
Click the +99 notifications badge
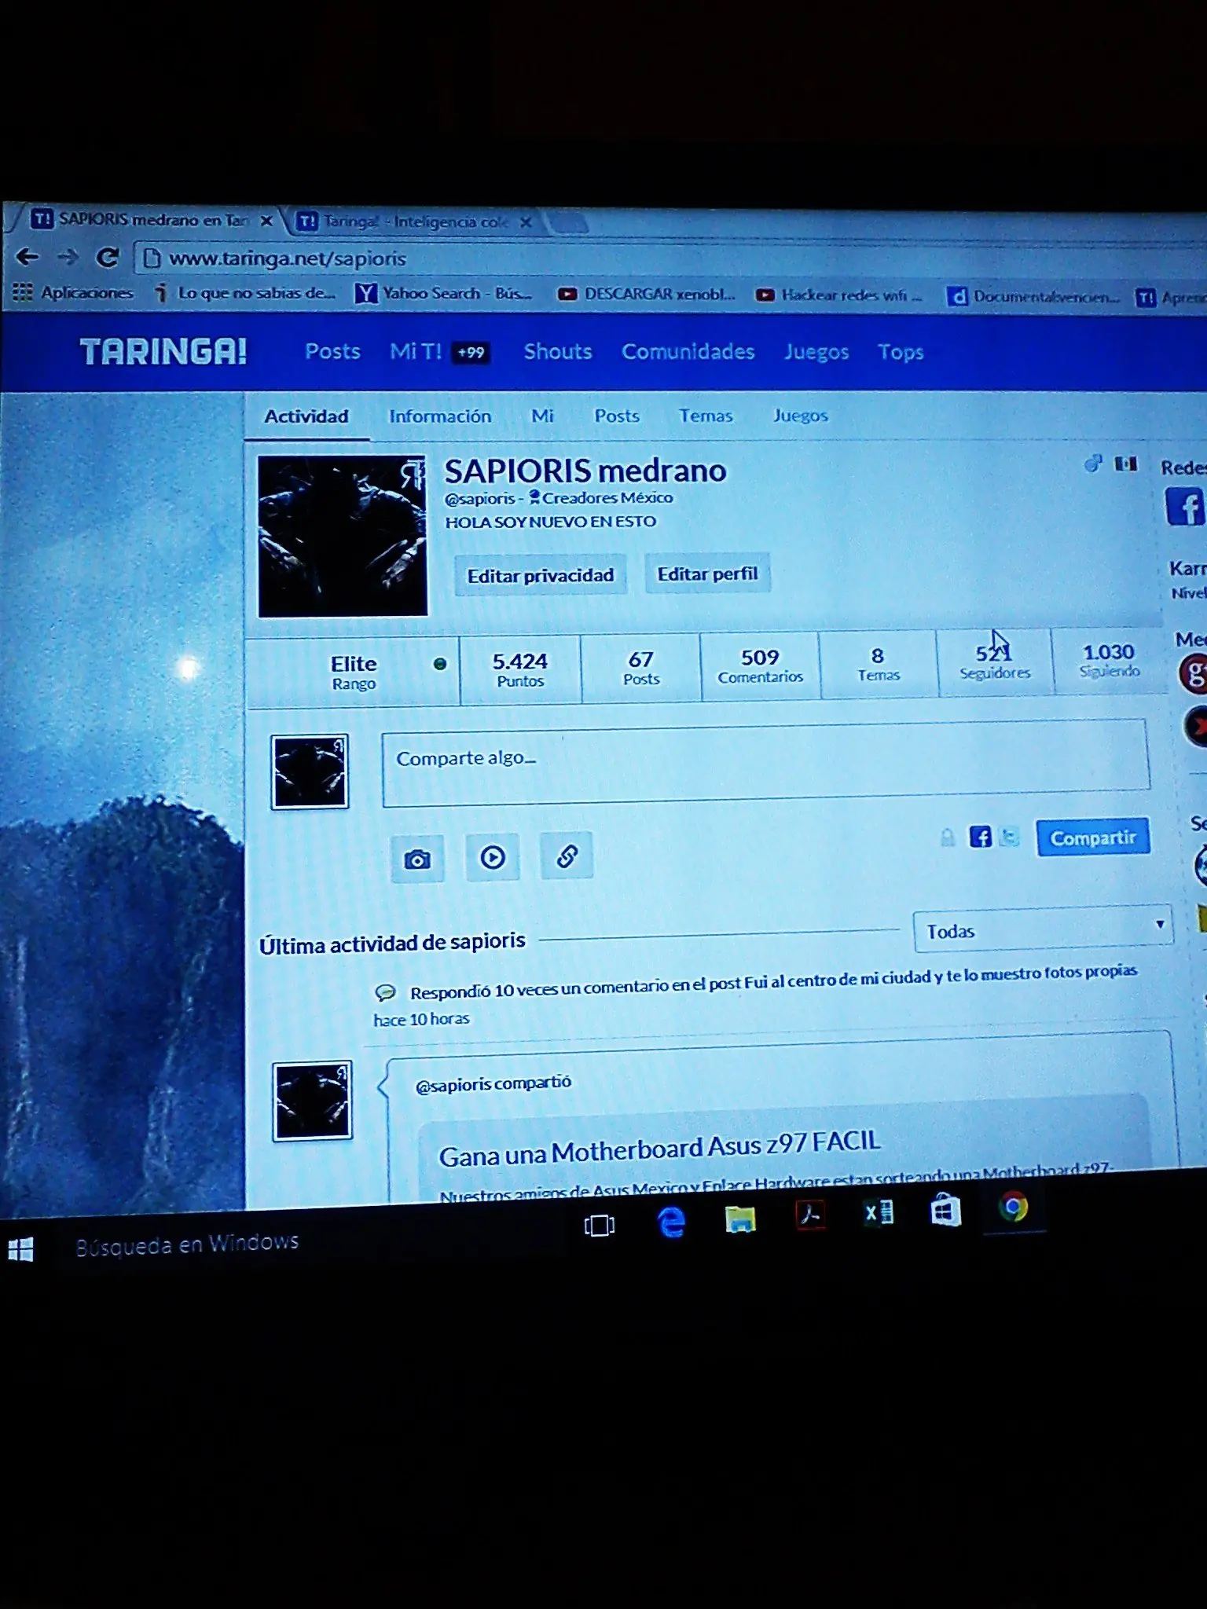pos(471,353)
